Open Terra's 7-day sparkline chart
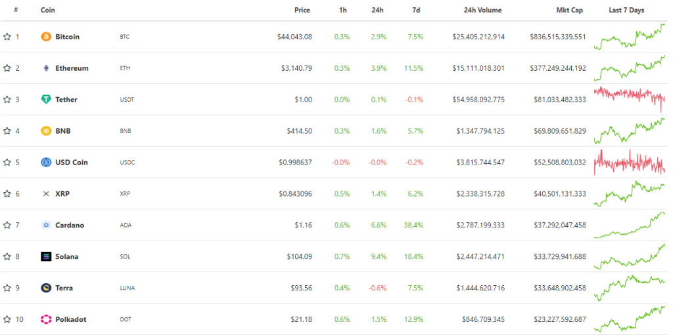 tap(630, 287)
